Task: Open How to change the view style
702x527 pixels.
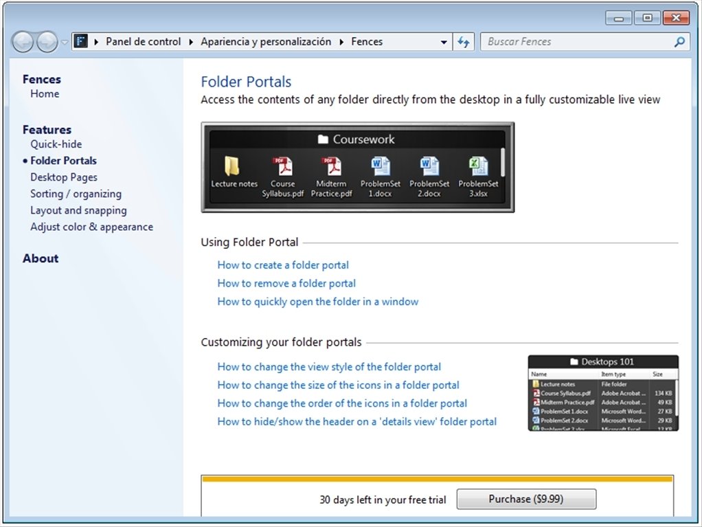Action: click(329, 367)
